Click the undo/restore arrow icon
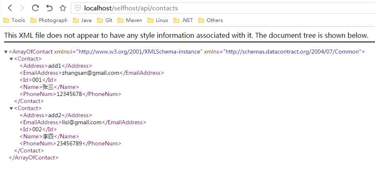The height and width of the screenshot is (172, 375). pos(49,8)
